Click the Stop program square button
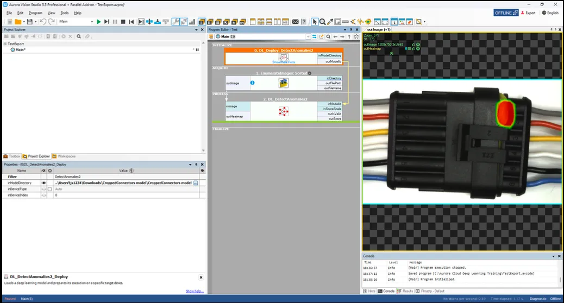 [x=123, y=22]
